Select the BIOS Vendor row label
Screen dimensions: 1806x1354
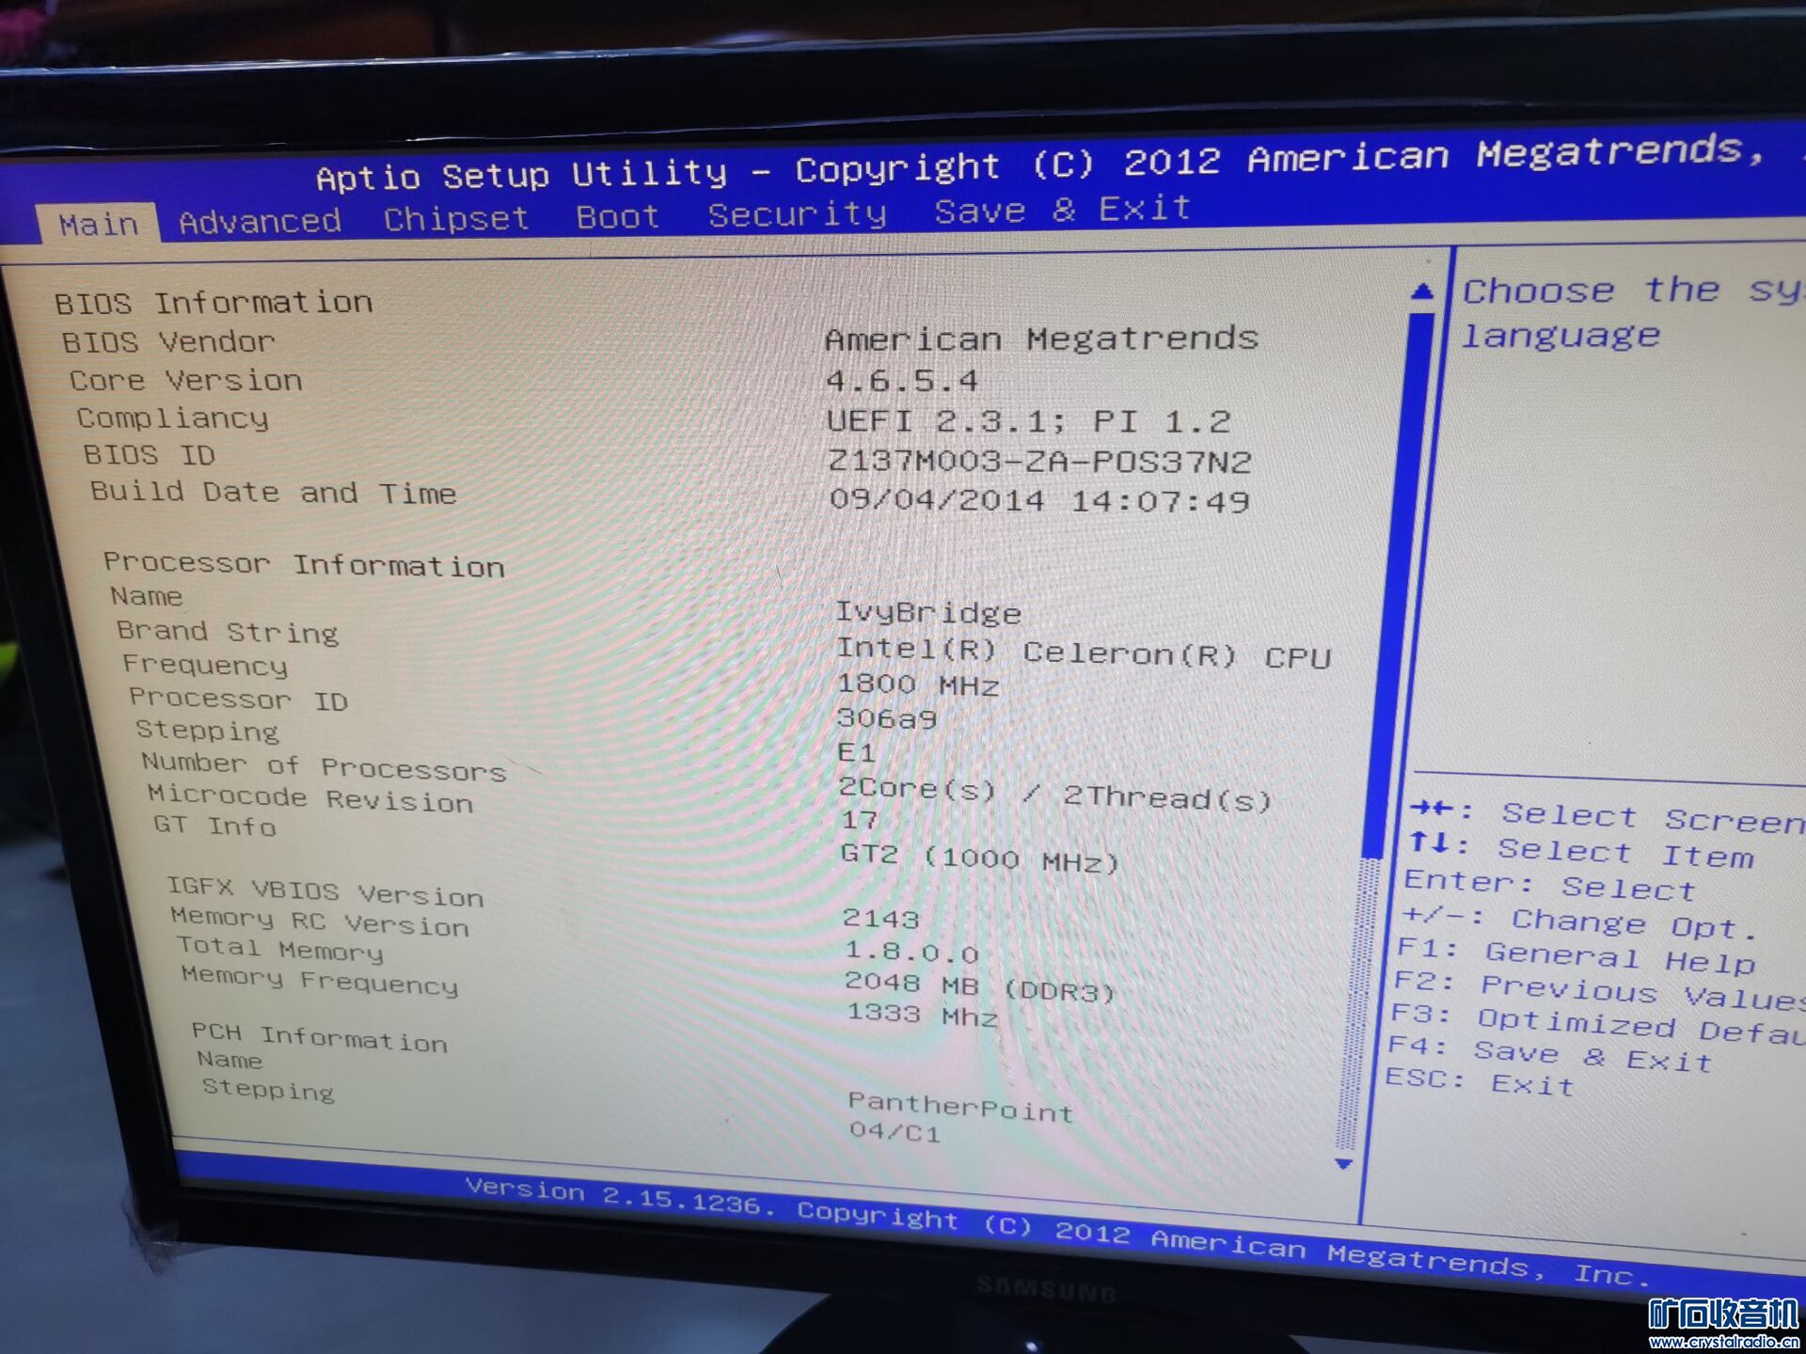[x=168, y=341]
